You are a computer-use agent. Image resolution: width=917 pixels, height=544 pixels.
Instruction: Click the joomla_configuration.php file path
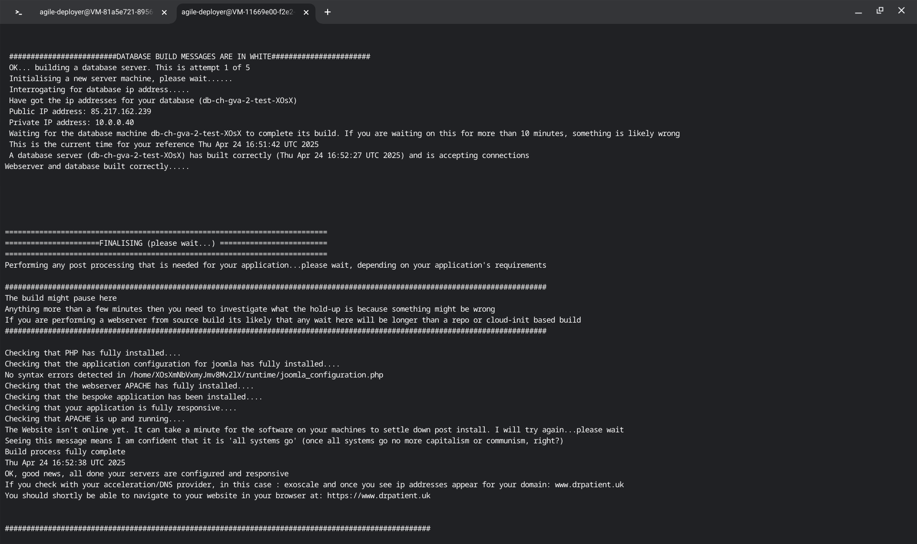256,375
